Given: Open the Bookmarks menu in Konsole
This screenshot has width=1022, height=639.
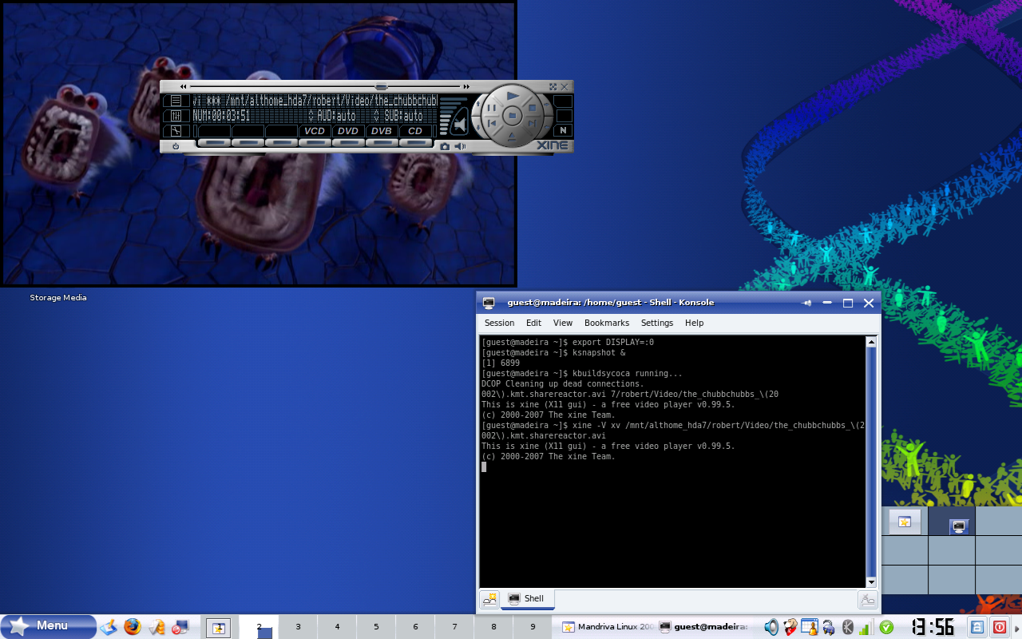Looking at the screenshot, I should click(607, 323).
